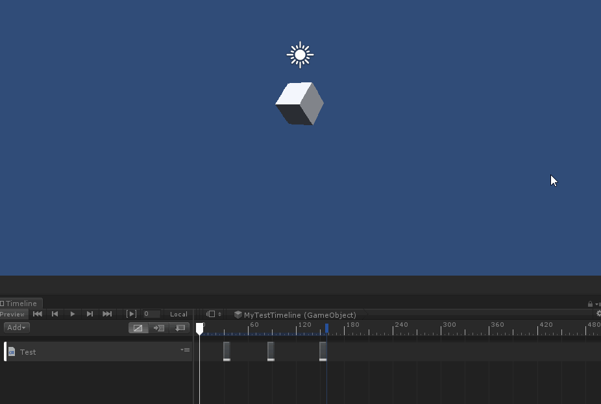Select the Mix edit mode icon

[x=138, y=327]
